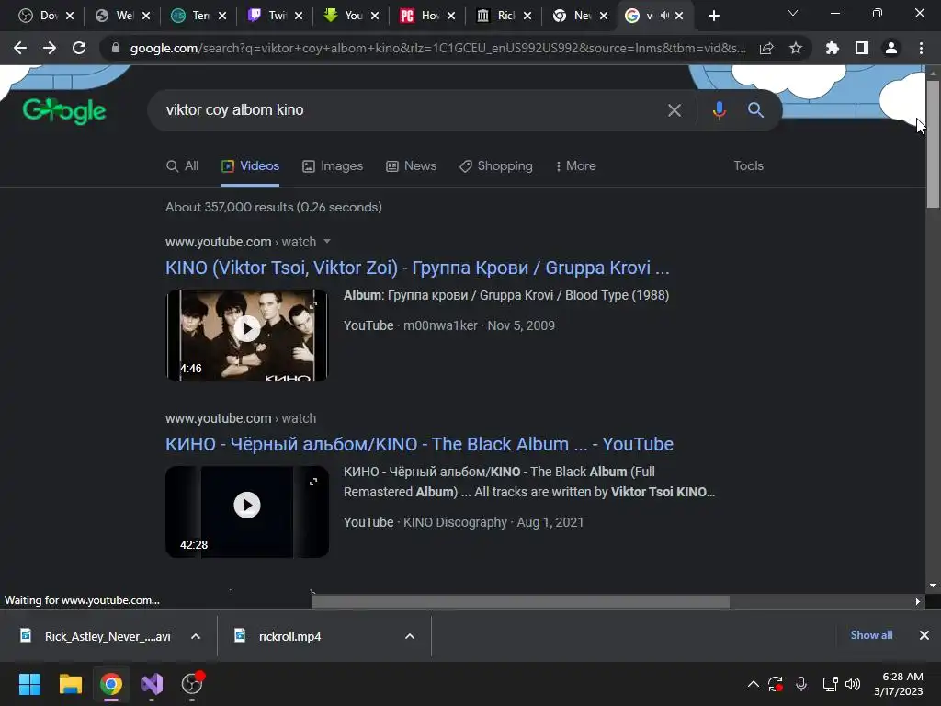Open the Extensions puzzle icon
941x706 pixels.
tap(832, 48)
